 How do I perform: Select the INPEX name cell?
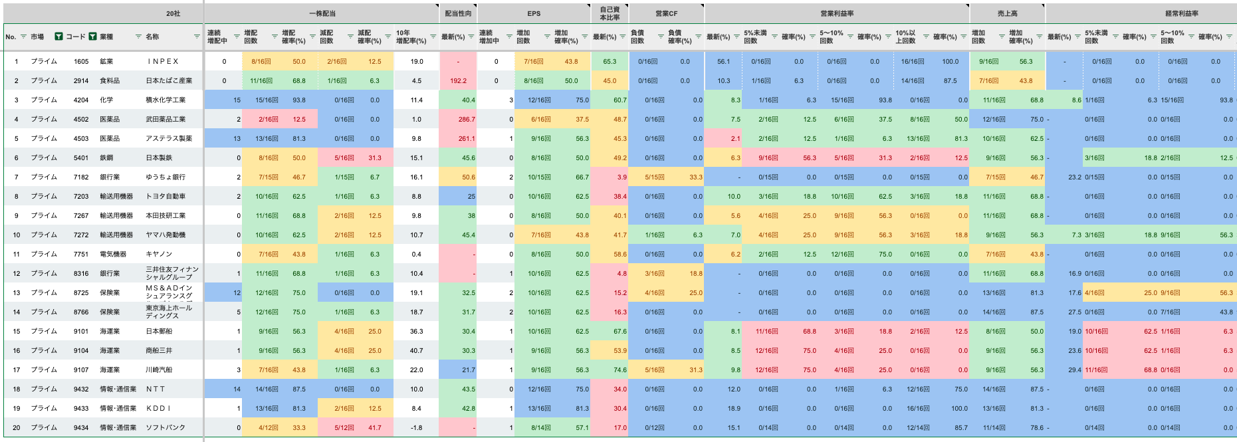coord(173,61)
